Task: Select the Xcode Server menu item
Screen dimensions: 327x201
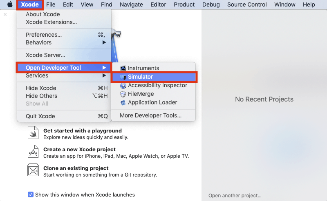Action: click(45, 55)
